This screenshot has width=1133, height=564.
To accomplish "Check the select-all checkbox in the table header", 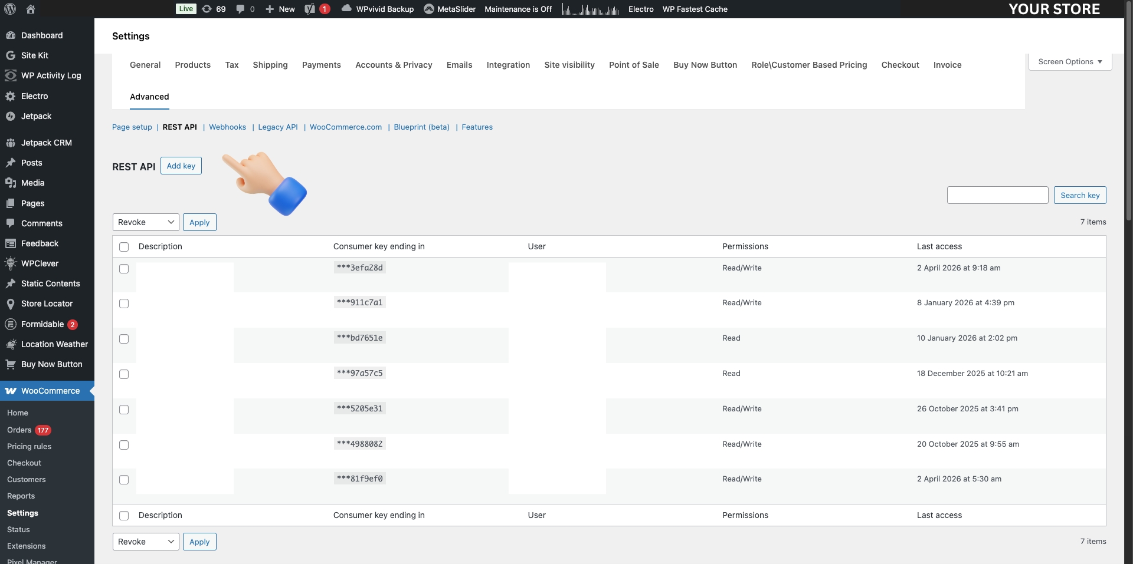I will [123, 247].
